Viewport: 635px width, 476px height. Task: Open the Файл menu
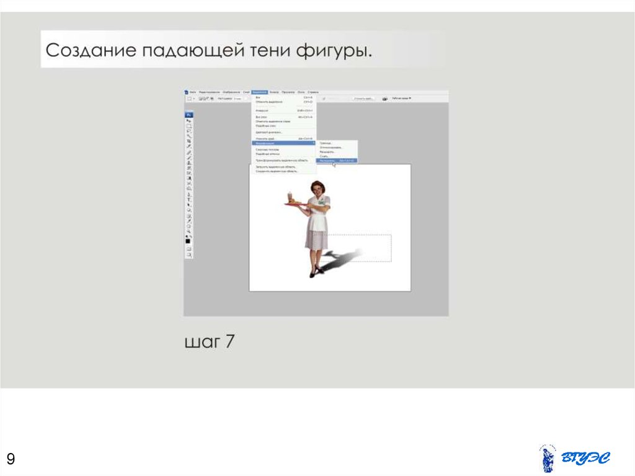coord(193,92)
